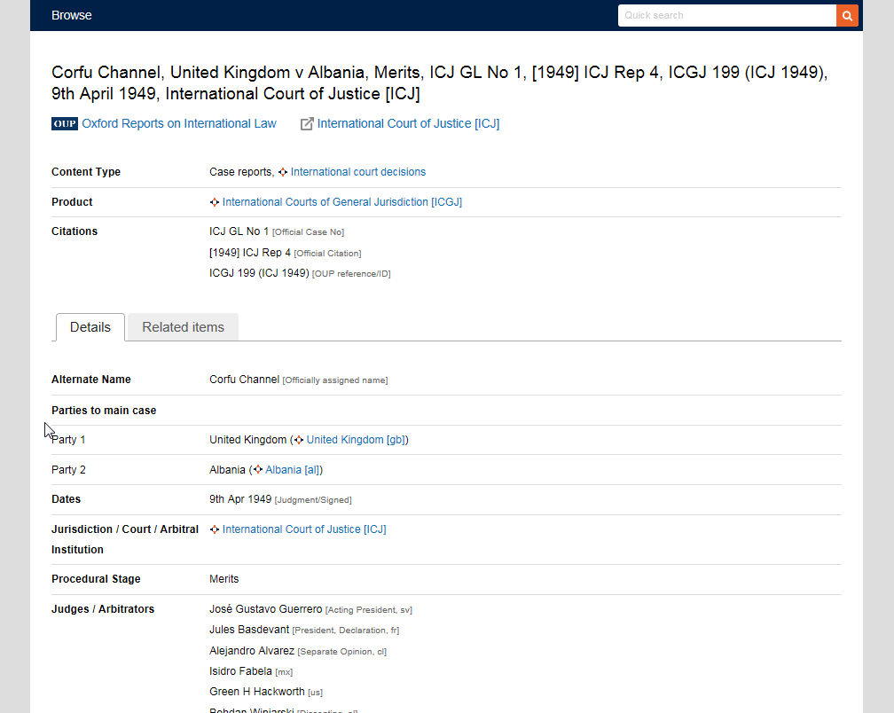Select the Details tab
894x713 pixels.
90,327
